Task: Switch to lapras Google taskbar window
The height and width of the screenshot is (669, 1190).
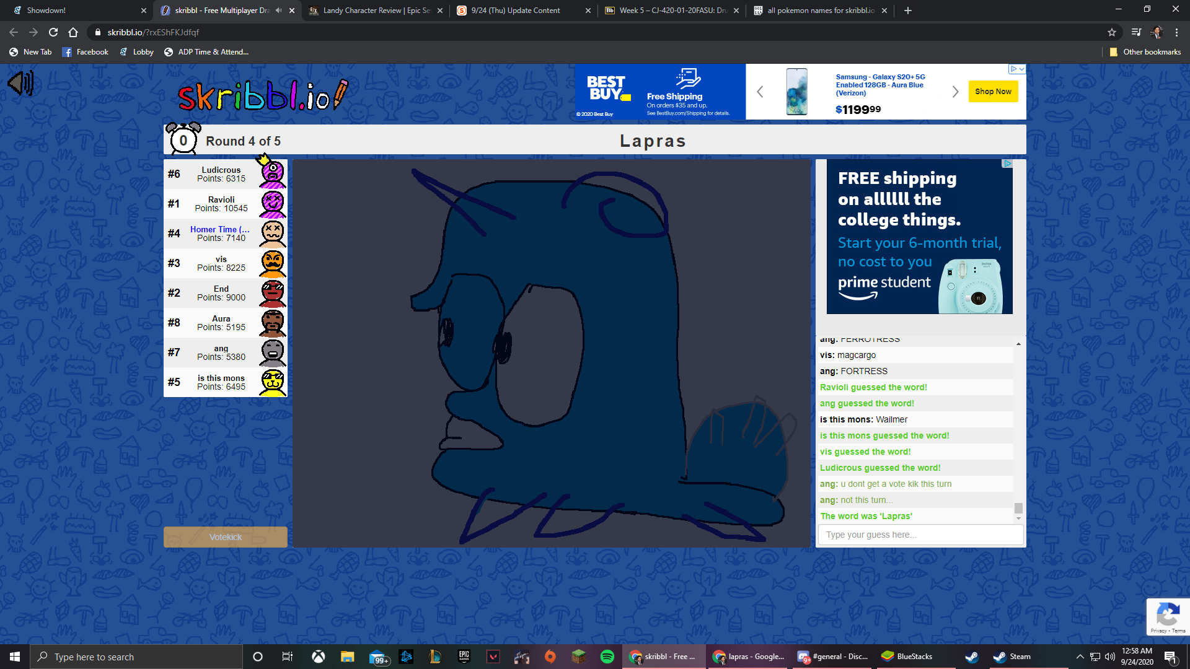Action: pyautogui.click(x=748, y=657)
